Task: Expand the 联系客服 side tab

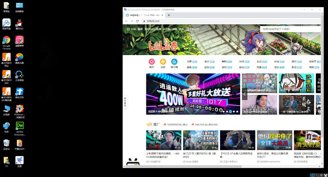Action: point(125,102)
